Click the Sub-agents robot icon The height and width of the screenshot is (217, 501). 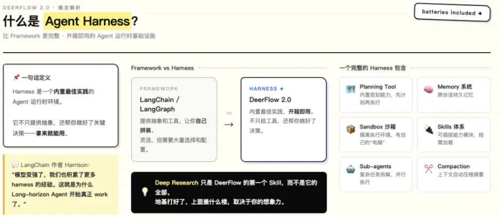[351, 169]
